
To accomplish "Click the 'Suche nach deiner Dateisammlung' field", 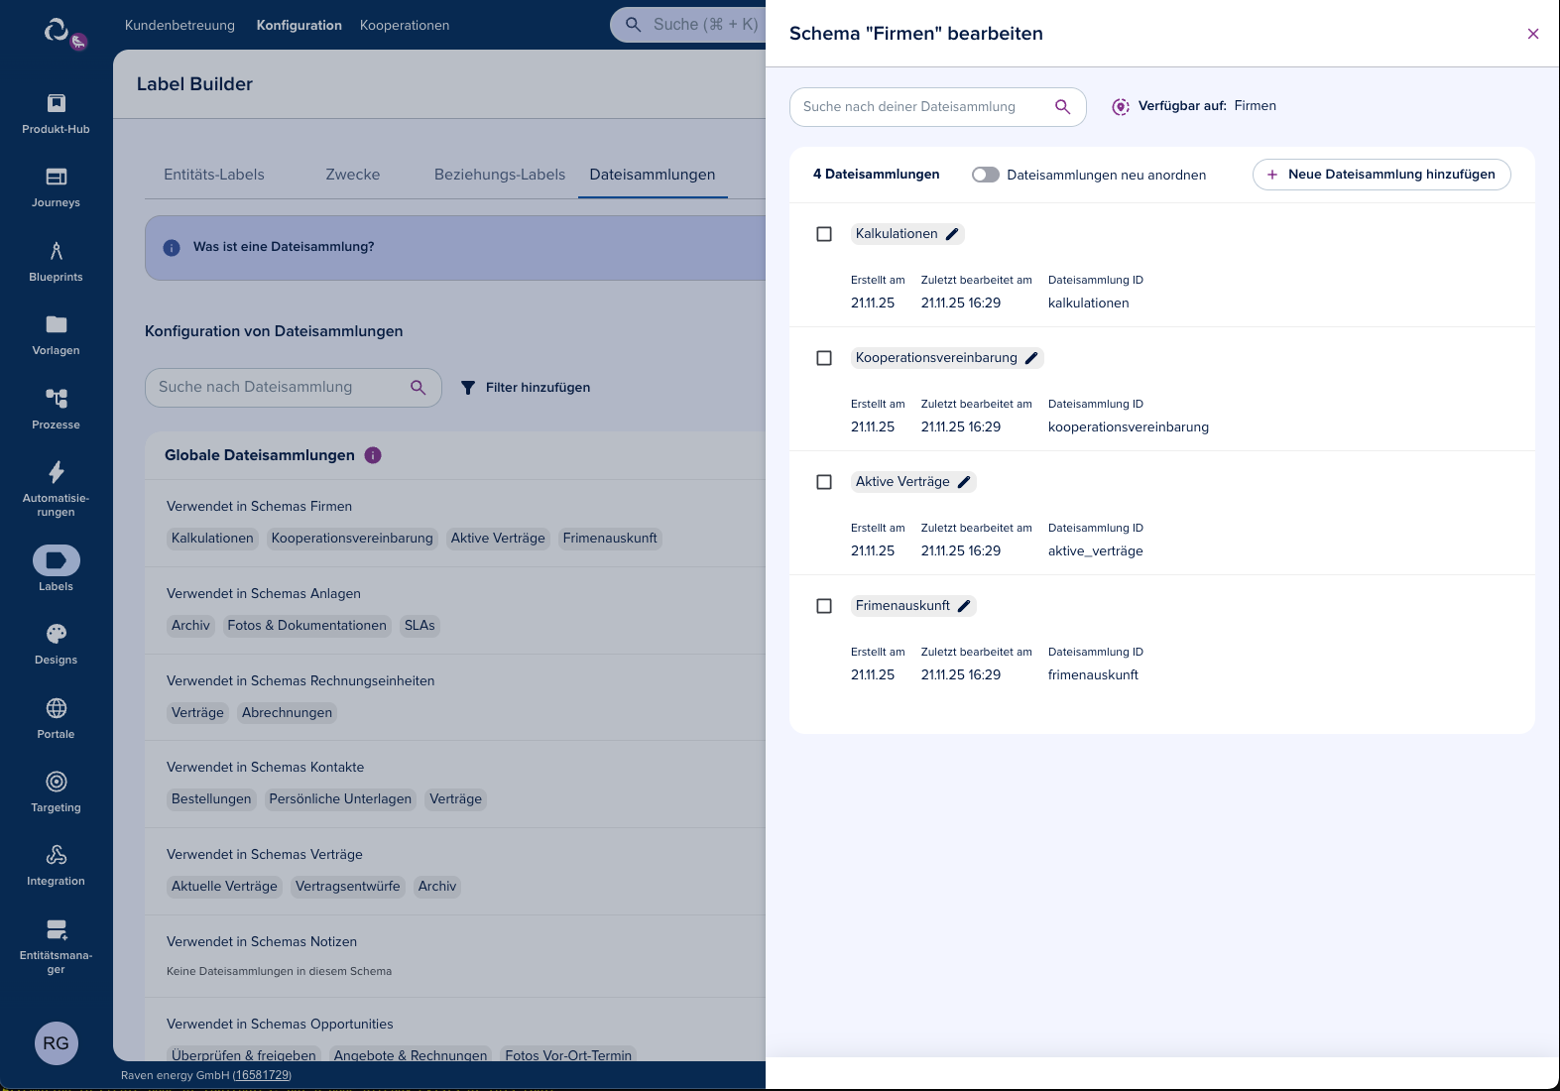I will [x=922, y=107].
